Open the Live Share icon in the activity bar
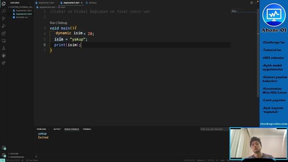This screenshot has height=162, width=288. [x=4, y=63]
